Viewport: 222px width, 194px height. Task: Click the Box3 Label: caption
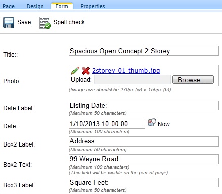point(19,185)
